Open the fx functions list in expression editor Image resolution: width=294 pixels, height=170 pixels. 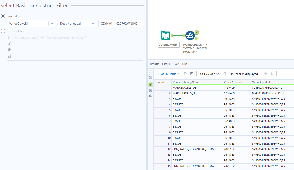(x=9, y=37)
